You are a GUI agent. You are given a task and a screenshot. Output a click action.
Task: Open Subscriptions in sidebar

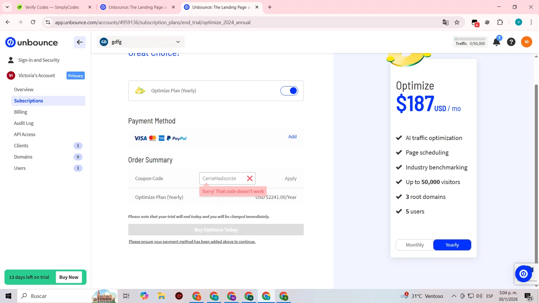[x=48, y=101]
